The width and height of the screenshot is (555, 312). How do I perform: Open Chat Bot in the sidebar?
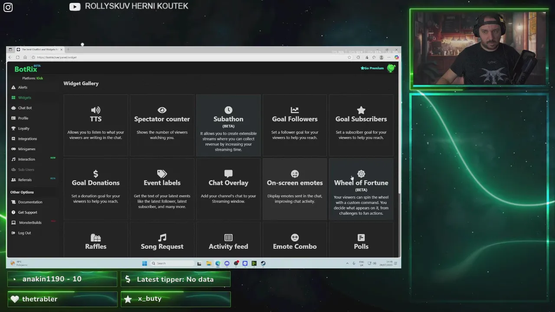[25, 108]
